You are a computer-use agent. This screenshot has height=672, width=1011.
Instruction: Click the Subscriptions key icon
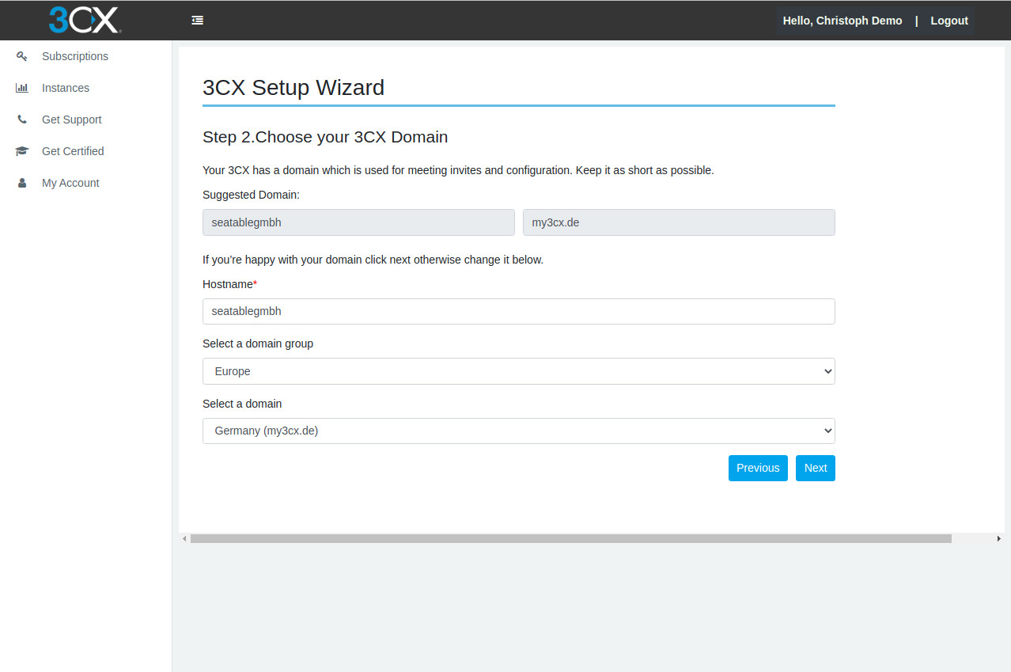pos(22,56)
